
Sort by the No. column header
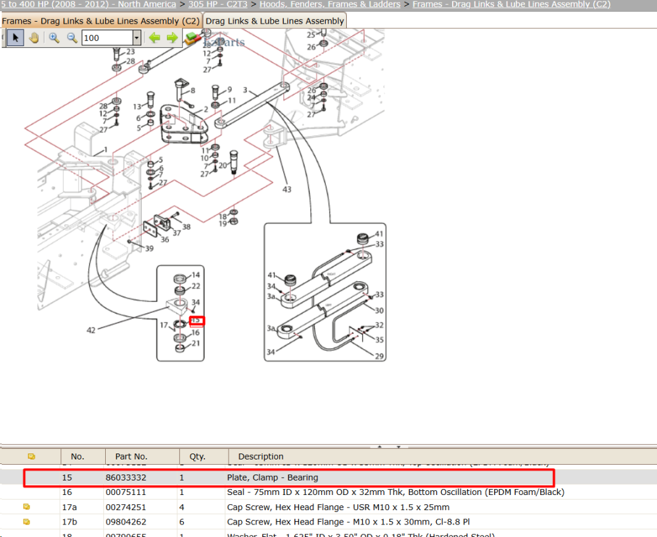78,457
